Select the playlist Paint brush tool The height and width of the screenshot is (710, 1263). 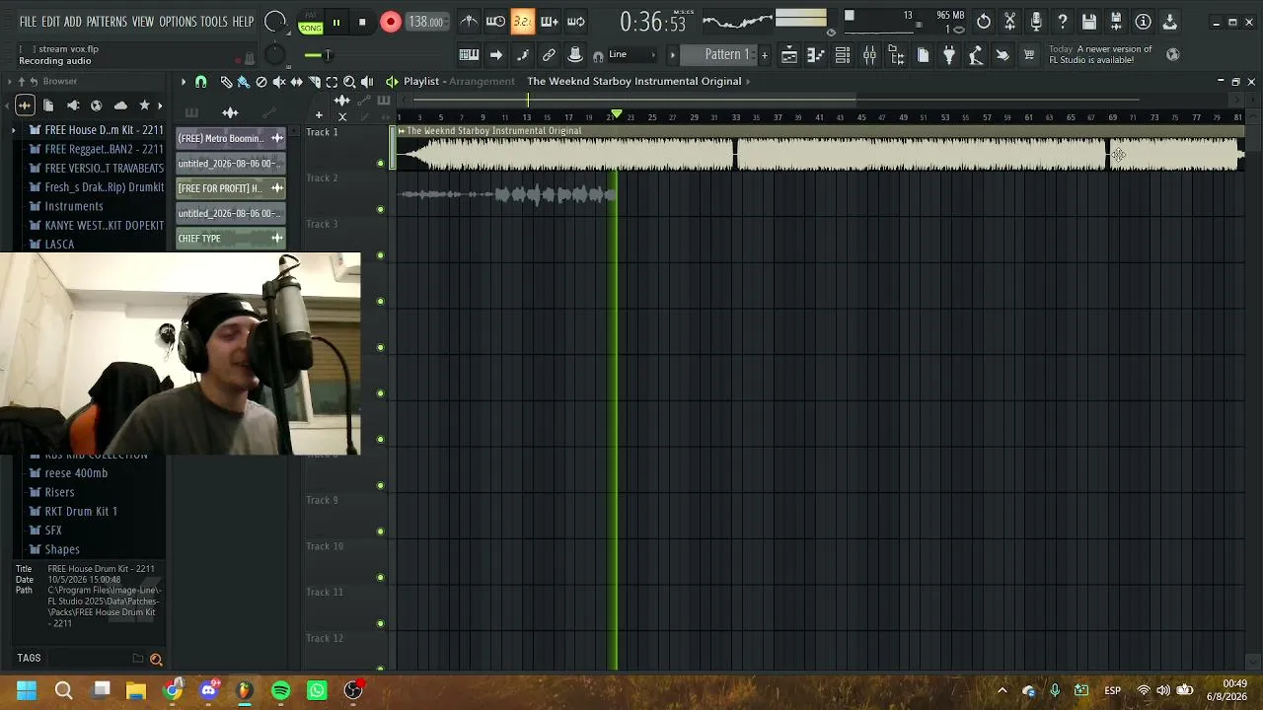click(x=244, y=82)
